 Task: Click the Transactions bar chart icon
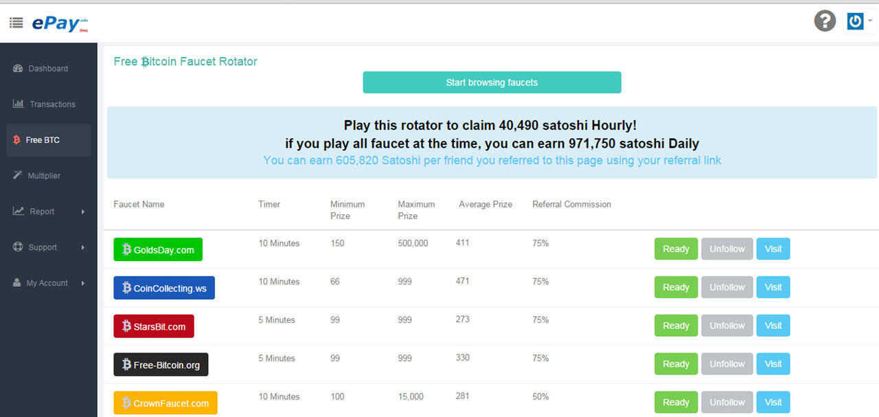(x=18, y=104)
